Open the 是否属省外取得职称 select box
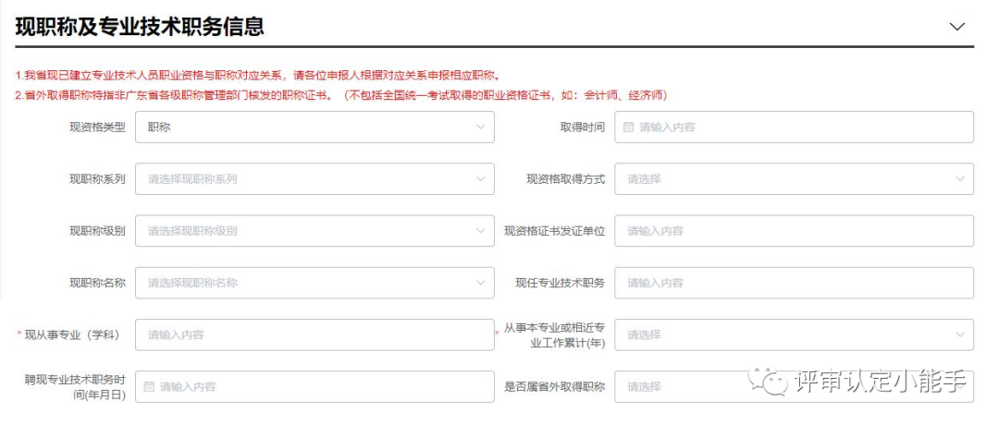 tap(794, 386)
